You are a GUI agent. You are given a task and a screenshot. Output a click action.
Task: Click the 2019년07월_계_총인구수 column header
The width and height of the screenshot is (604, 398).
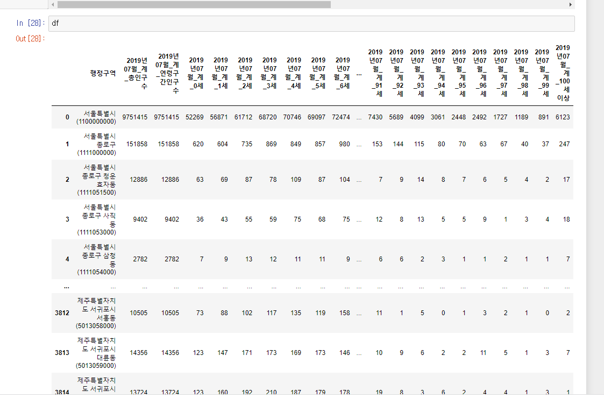[135, 73]
